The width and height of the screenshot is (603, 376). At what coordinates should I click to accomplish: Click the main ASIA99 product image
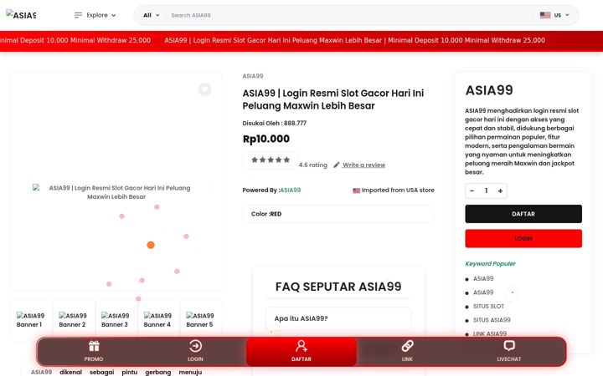click(x=116, y=192)
